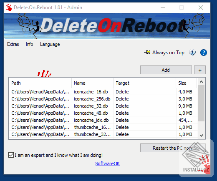This screenshot has width=217, height=181.
Task: Select the iconcache_16.db row
Action: [x=103, y=92]
